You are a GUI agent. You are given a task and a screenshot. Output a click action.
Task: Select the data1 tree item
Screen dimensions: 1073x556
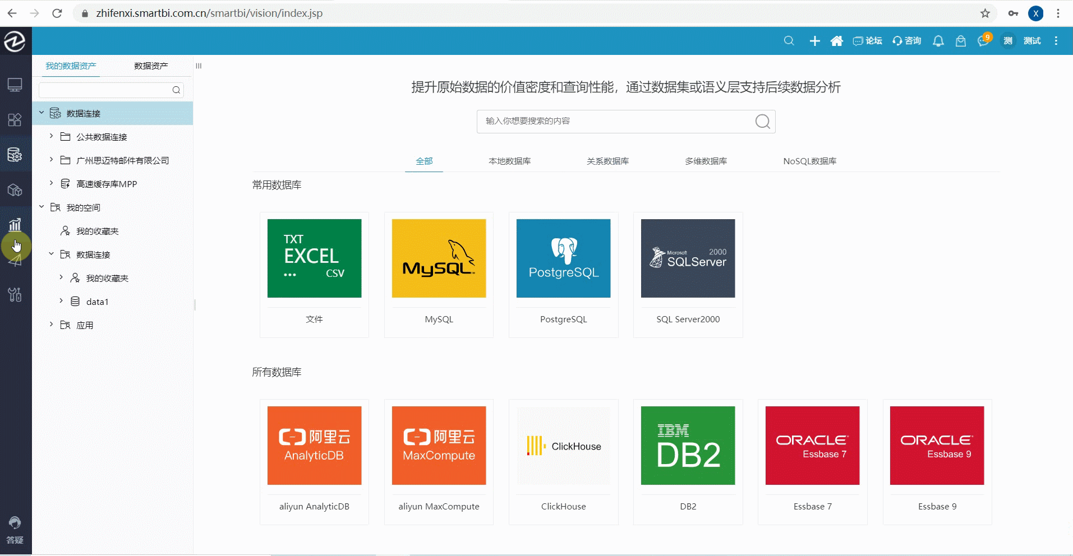click(x=97, y=302)
